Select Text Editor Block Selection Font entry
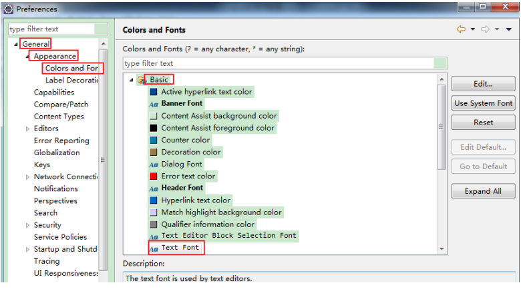The width and height of the screenshot is (521, 293). [x=228, y=235]
